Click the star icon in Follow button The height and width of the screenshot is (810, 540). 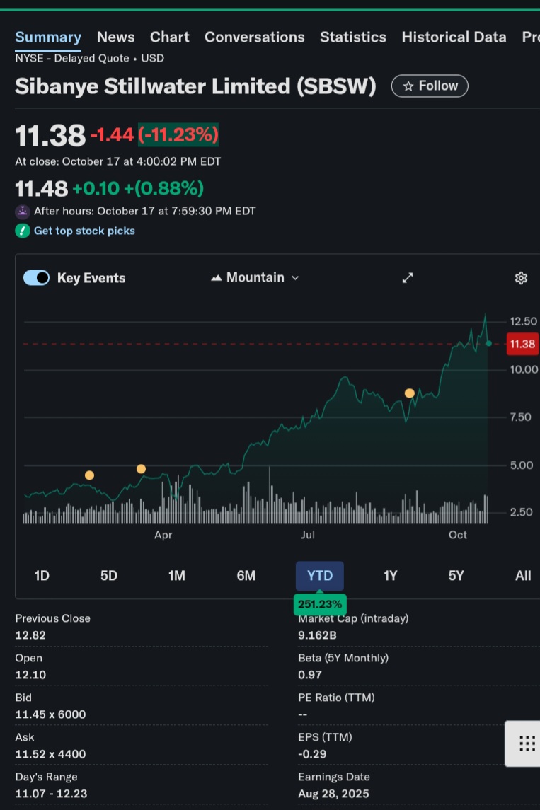(408, 86)
